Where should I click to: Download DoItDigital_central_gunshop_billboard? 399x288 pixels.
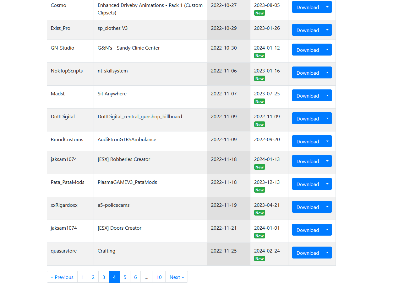pos(307,118)
